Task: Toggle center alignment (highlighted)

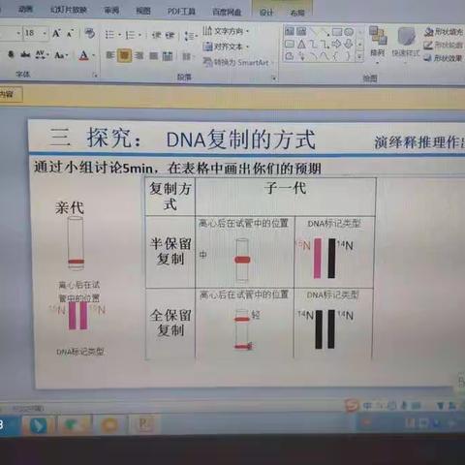Action: coord(124,55)
